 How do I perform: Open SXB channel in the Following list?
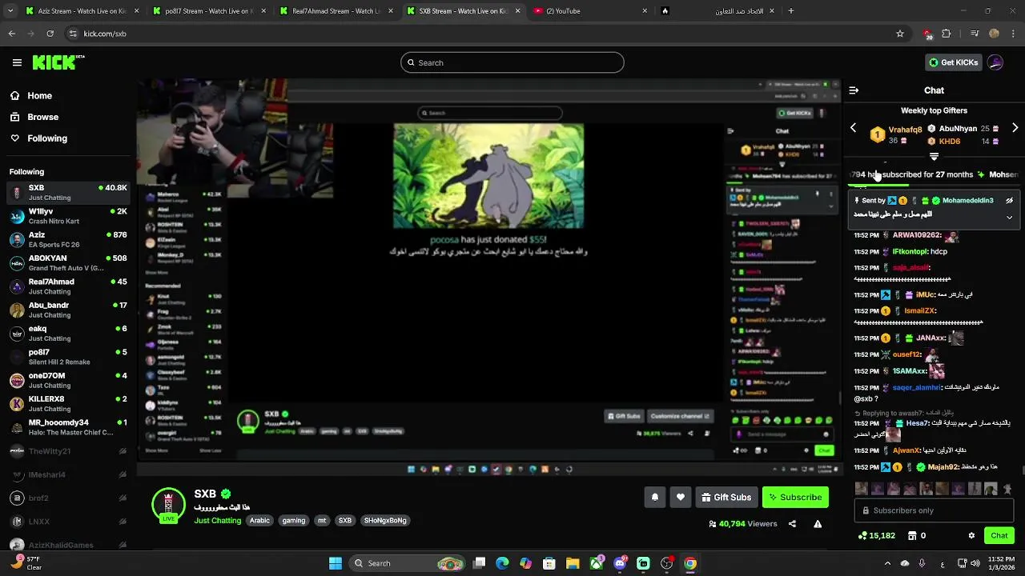[68, 192]
